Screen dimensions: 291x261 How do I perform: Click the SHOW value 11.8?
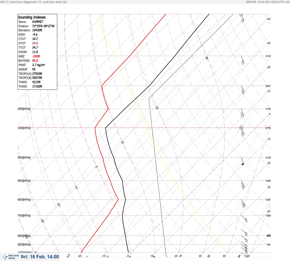click(x=35, y=52)
